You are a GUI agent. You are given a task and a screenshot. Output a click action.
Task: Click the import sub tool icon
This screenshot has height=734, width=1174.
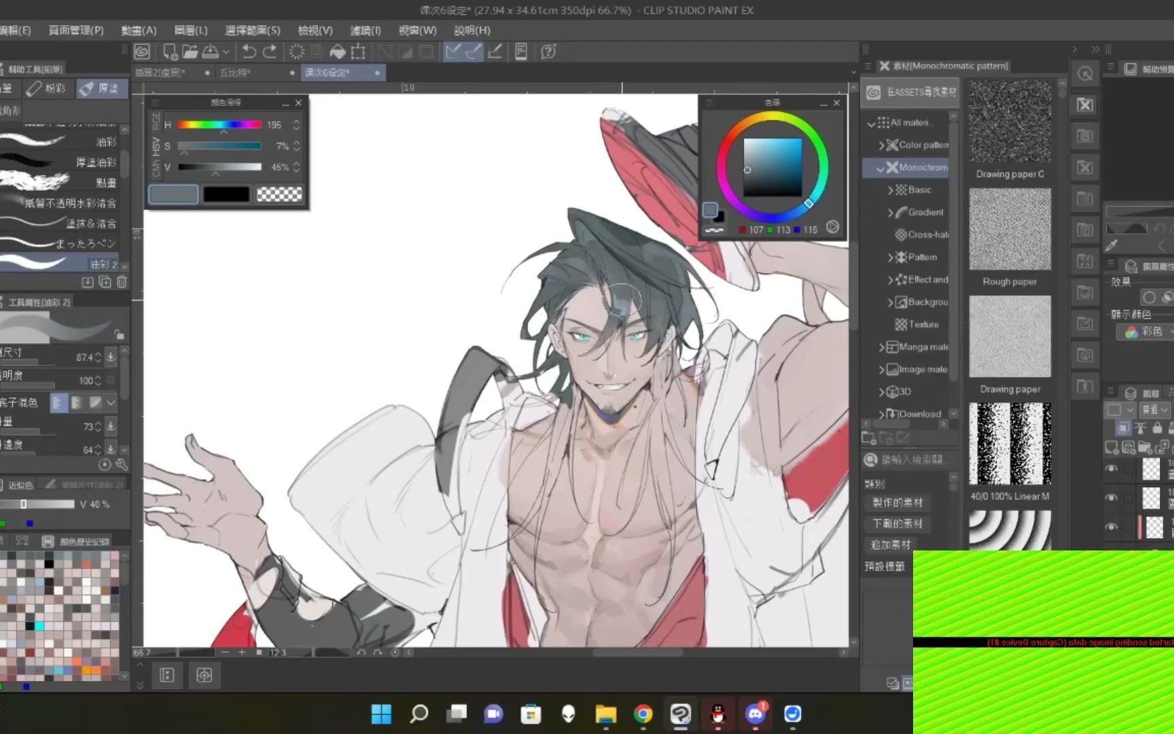coord(88,281)
